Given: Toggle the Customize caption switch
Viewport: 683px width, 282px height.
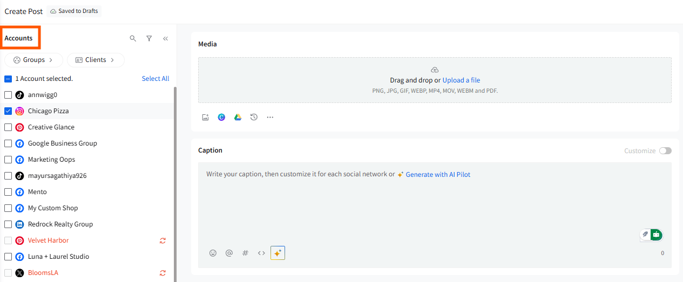Looking at the screenshot, I should click(x=665, y=151).
